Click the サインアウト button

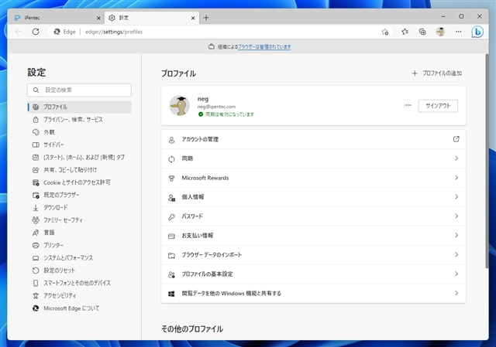(x=438, y=106)
